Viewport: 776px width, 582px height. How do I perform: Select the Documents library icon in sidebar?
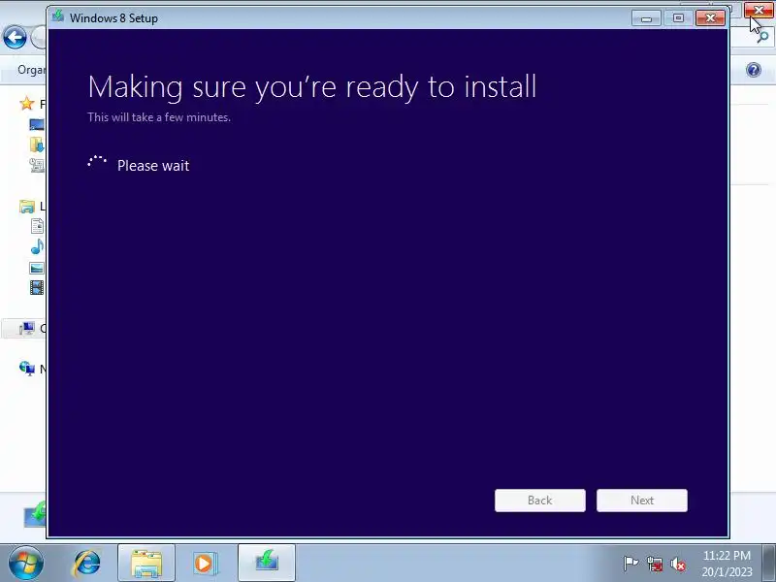coord(37,226)
